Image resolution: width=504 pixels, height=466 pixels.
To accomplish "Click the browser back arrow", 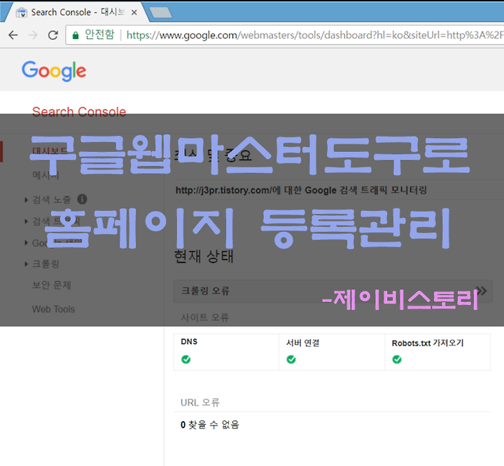I will [13, 35].
